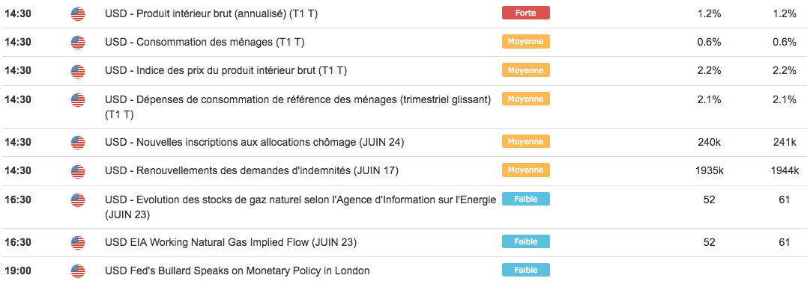Click the flag beside Fed's Bullard Speaks event
Viewport: 807px width, 287px height.
click(78, 271)
